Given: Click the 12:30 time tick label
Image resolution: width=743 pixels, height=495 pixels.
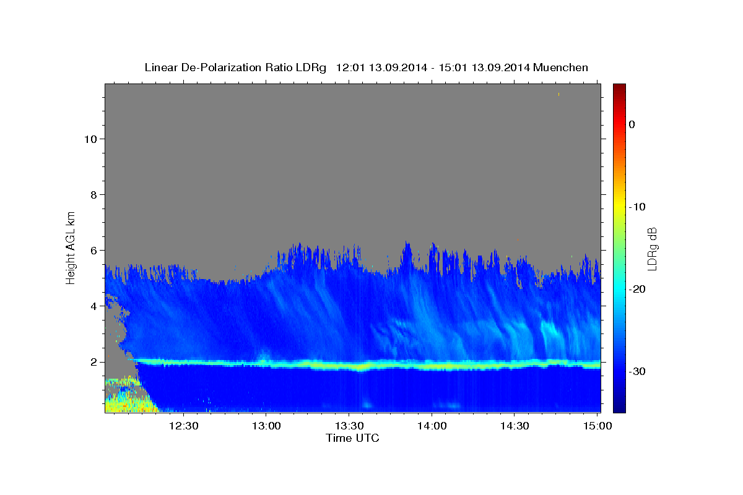Looking at the screenshot, I should pyautogui.click(x=184, y=426).
